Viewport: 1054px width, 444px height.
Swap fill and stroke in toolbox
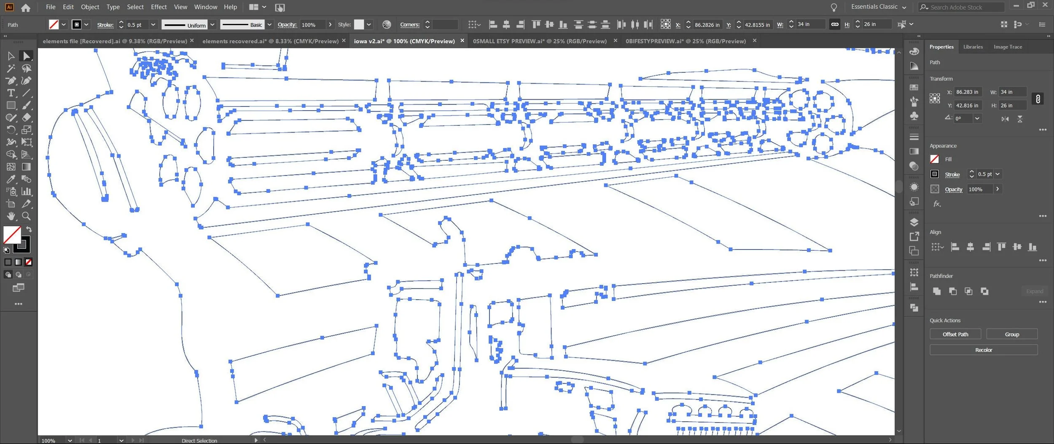29,229
